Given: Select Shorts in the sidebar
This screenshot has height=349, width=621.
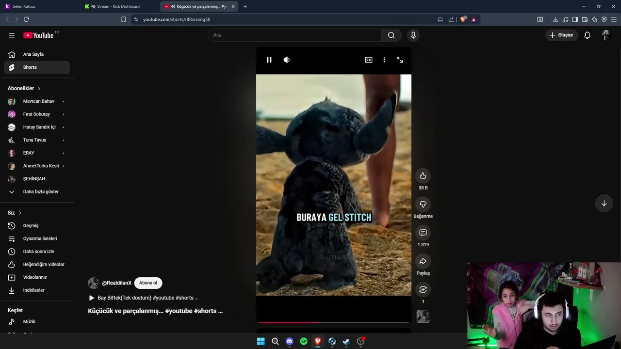Looking at the screenshot, I should pos(37,67).
